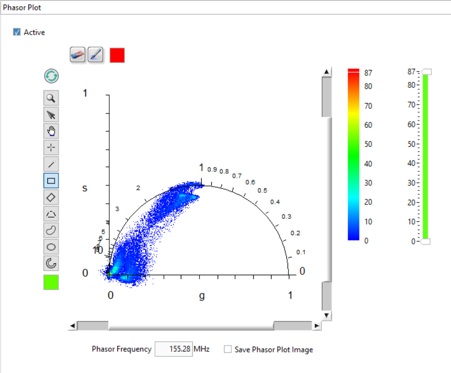451x373 pixels.
Task: Click the horizontal scrollbar left arrow
Action: (x=72, y=326)
